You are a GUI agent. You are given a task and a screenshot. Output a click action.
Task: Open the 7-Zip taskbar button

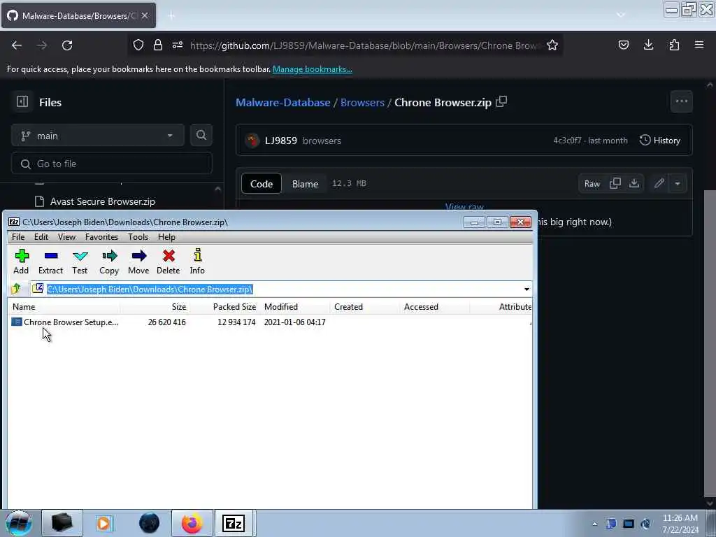coord(234,523)
